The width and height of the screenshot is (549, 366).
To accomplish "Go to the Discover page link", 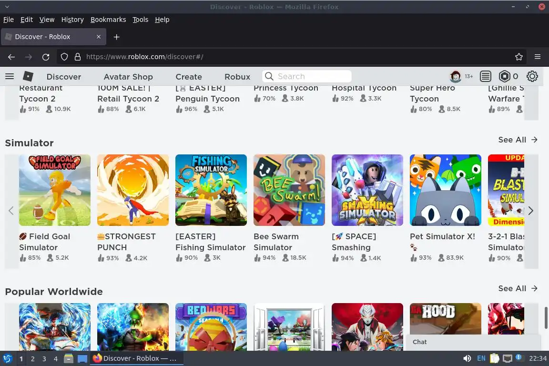I will [x=64, y=77].
